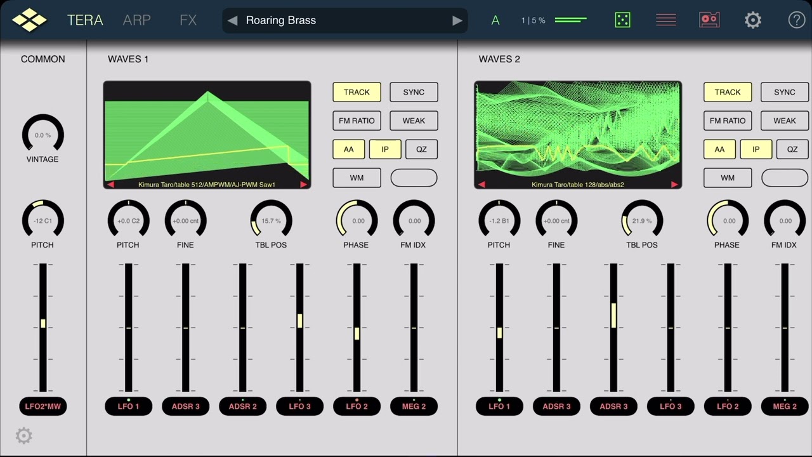Screen dimensions: 812x457
Task: Toggle WM in Waves 1
Action: pos(357,178)
